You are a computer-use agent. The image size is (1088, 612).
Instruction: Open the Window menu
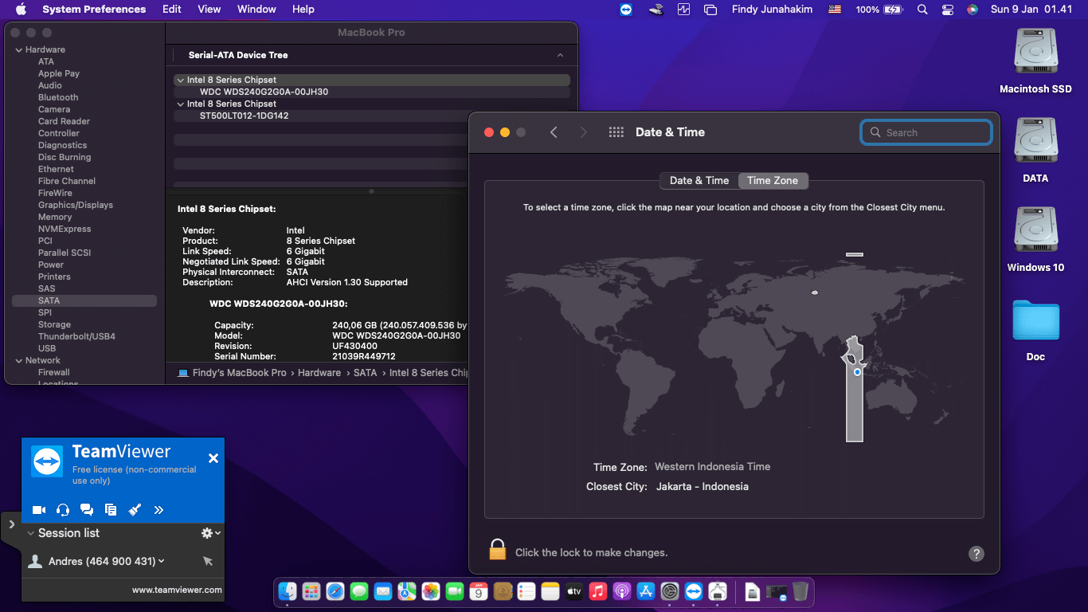(x=256, y=10)
